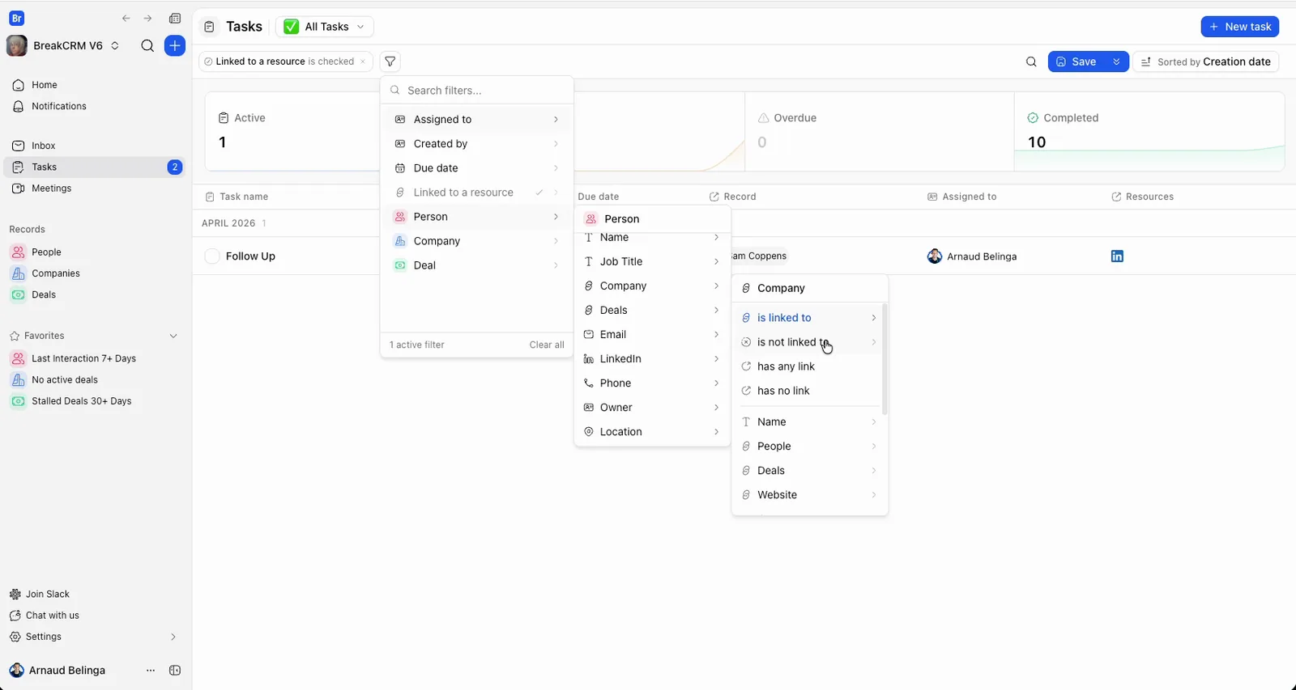
Task: Open the 'Sorted by Creation date' sorter
Action: click(x=1205, y=61)
